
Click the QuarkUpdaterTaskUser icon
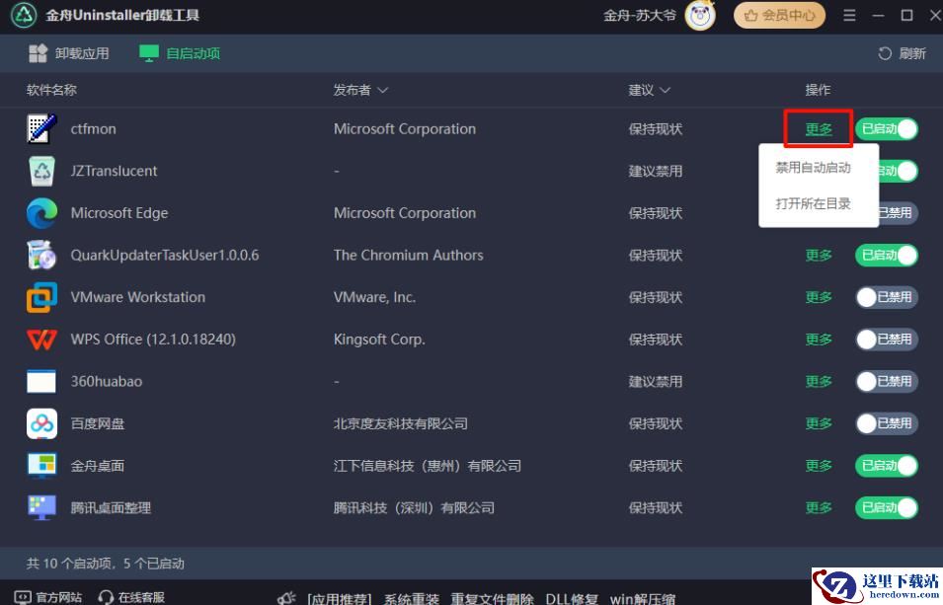(41, 255)
